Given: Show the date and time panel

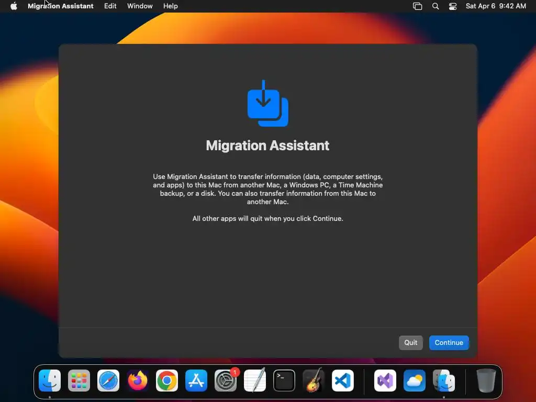Looking at the screenshot, I should (496, 6).
